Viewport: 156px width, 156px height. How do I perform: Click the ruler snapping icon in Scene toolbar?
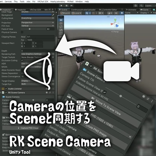pos(101,13)
